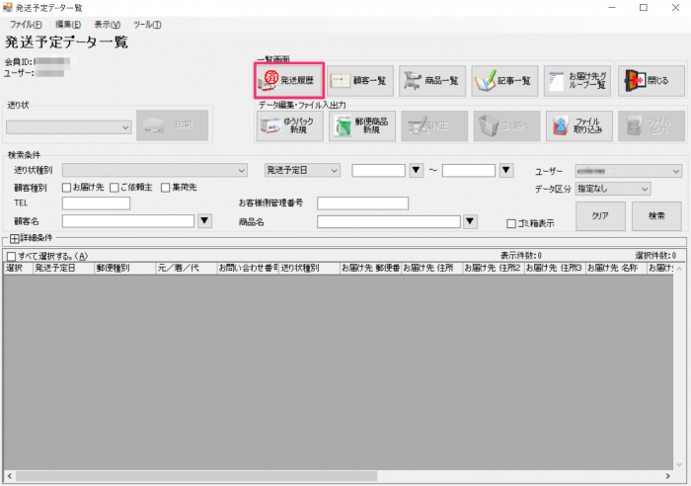The height and width of the screenshot is (486, 691).
Task: Click the お届け先 住所3 column header
Action: (x=555, y=268)
